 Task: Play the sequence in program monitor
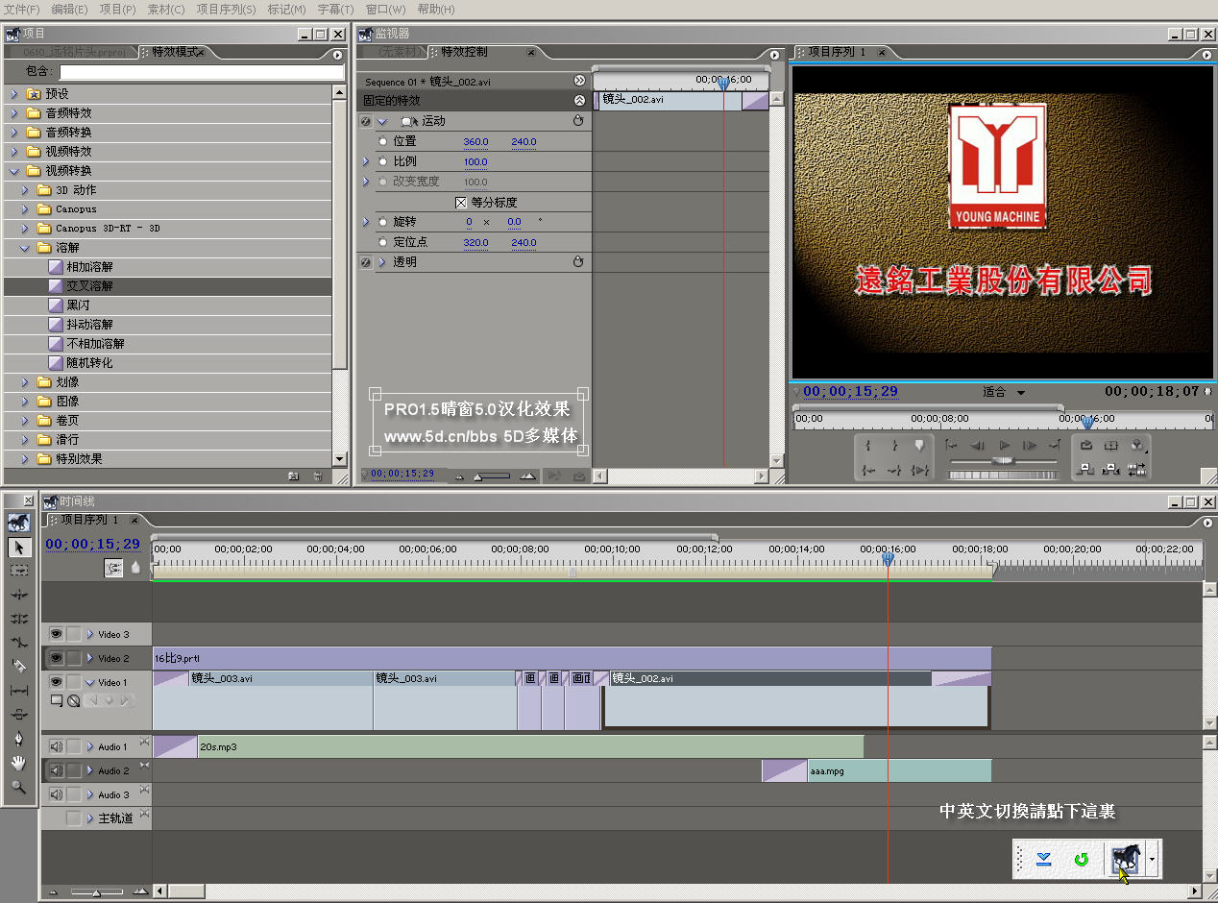tap(1005, 446)
